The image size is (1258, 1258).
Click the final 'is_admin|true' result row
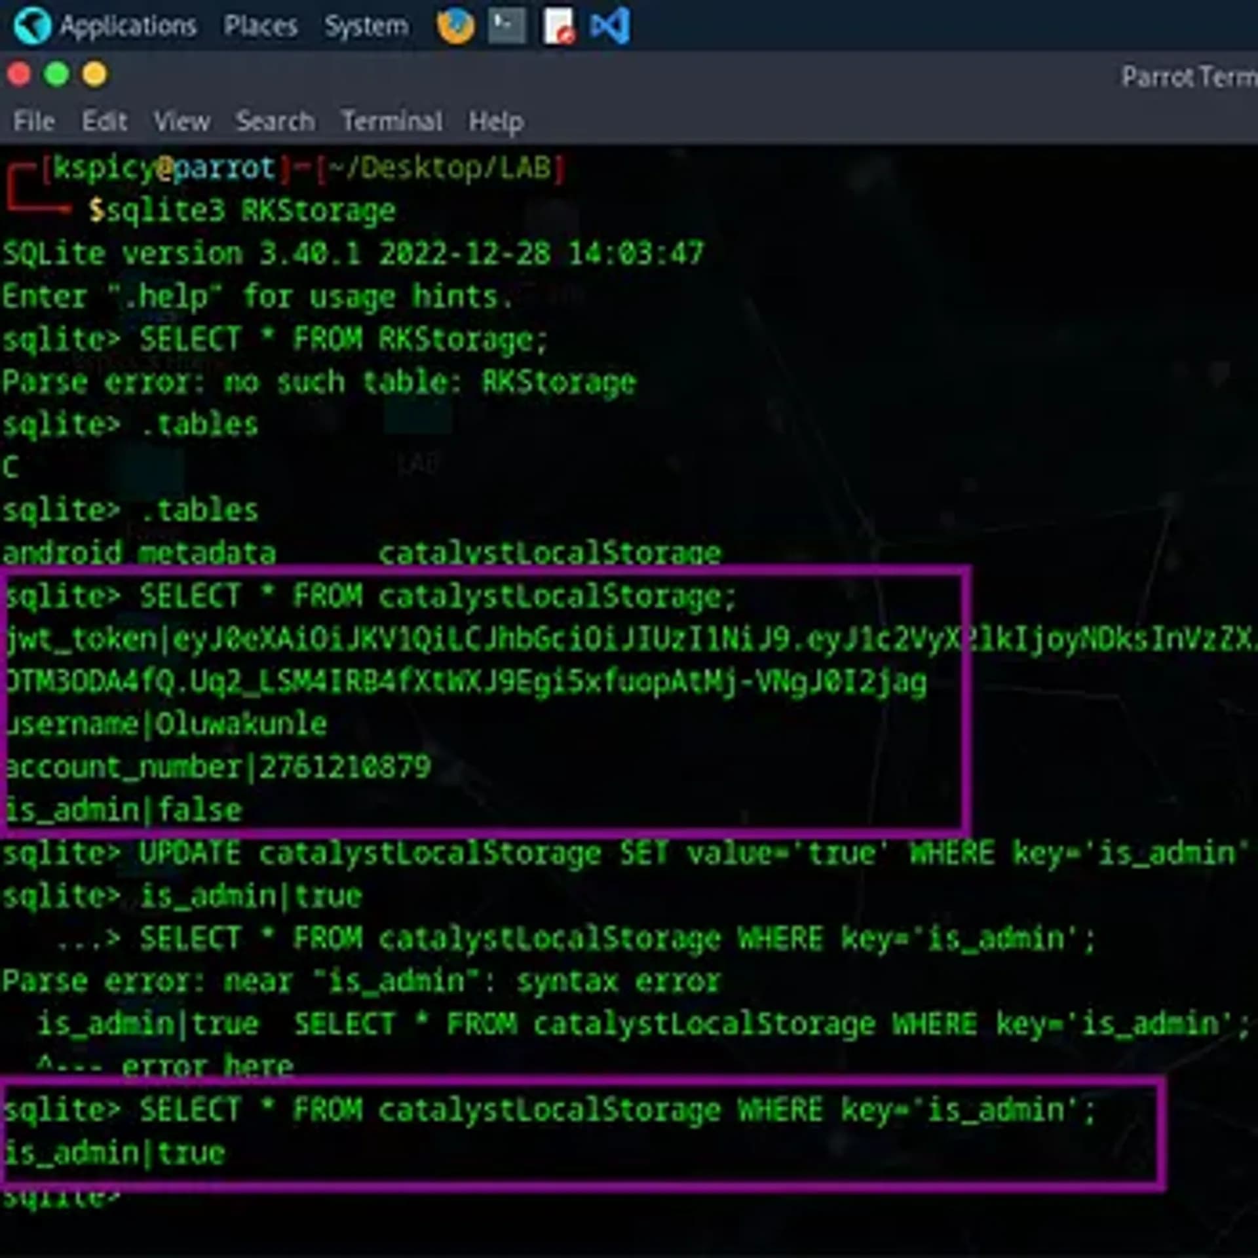115,1153
